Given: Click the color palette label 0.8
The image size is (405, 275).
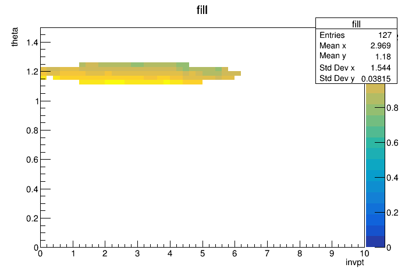Looking at the screenshot, I should (392, 108).
